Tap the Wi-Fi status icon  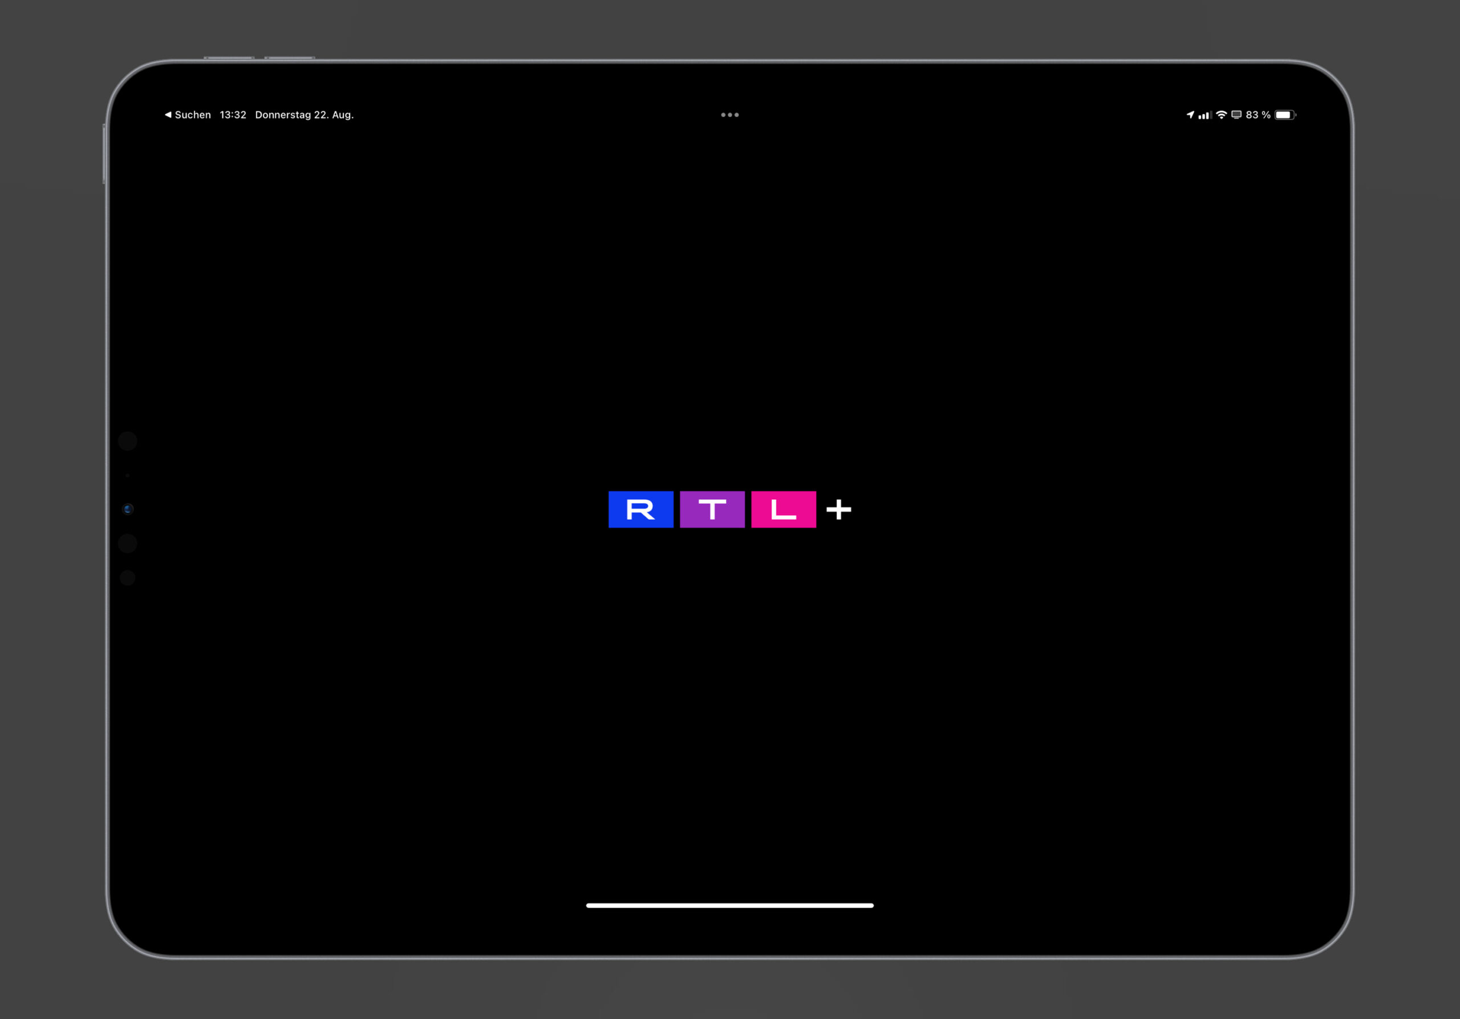click(x=1222, y=115)
